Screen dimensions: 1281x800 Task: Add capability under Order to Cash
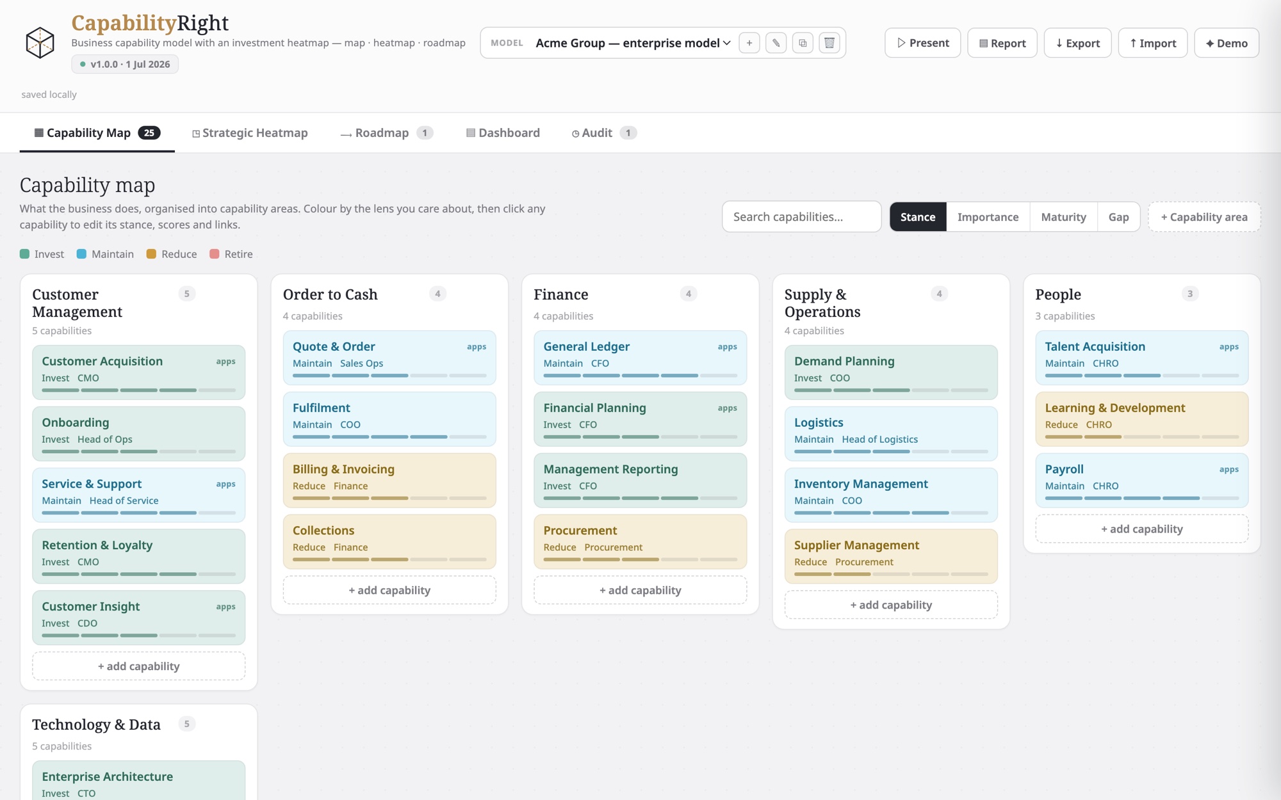pos(389,590)
